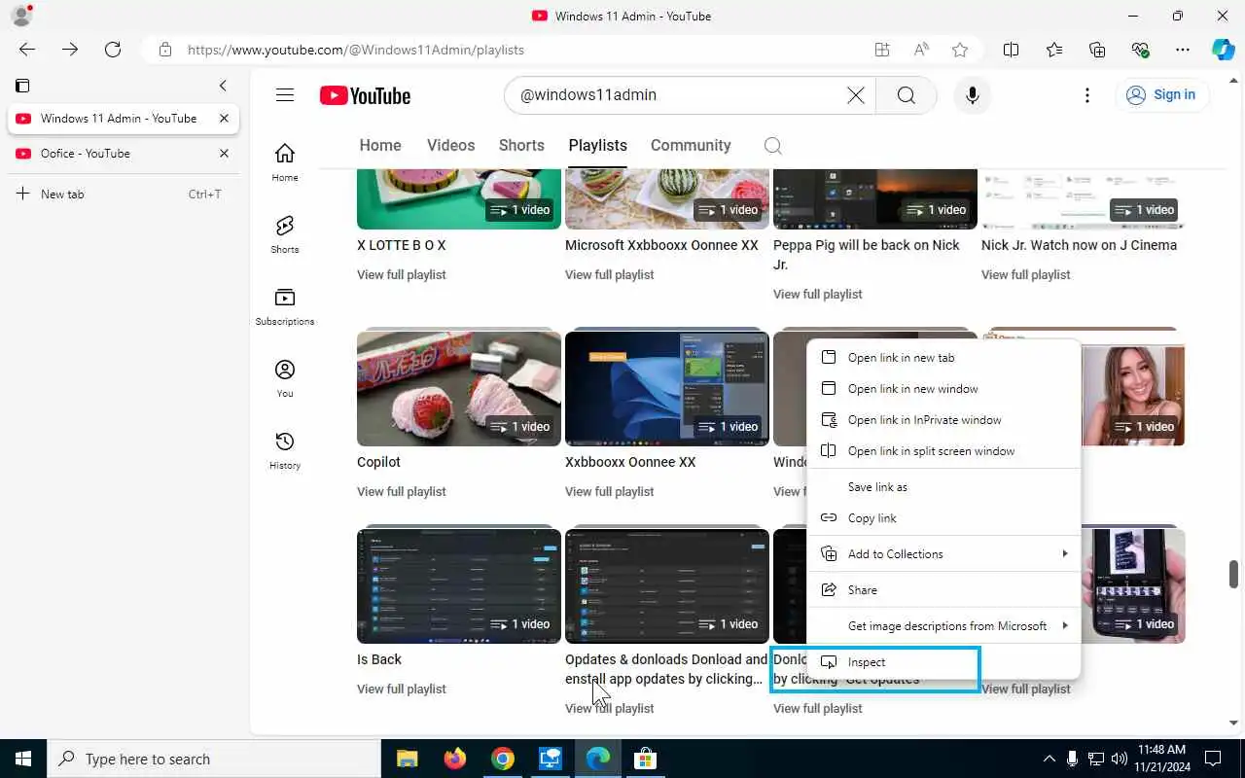The width and height of the screenshot is (1245, 778).
Task: Select Open link in new window
Action: 943,389
